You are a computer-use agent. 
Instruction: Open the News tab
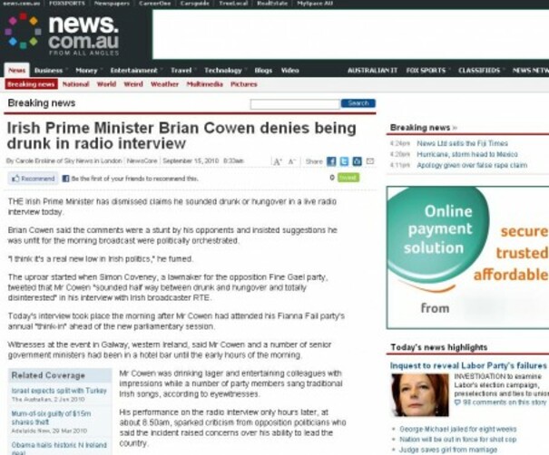pos(17,71)
